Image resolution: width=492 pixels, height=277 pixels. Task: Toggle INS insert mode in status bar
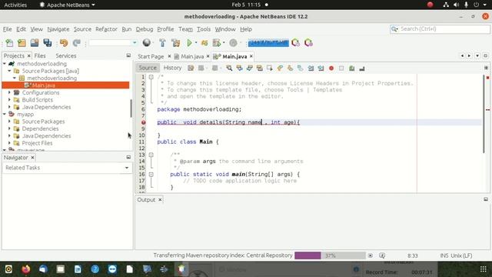click(x=444, y=255)
